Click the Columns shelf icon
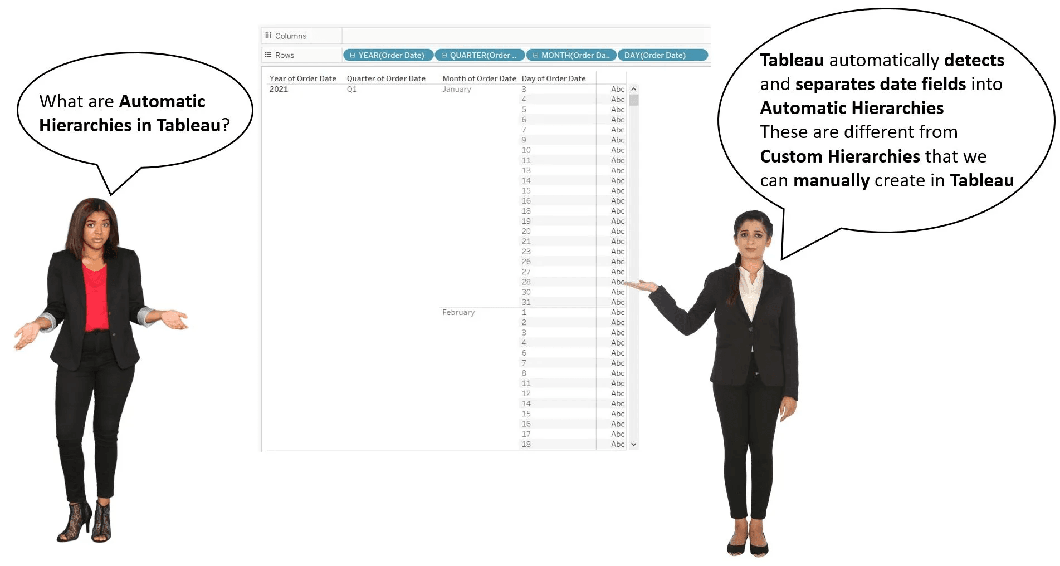 268,36
